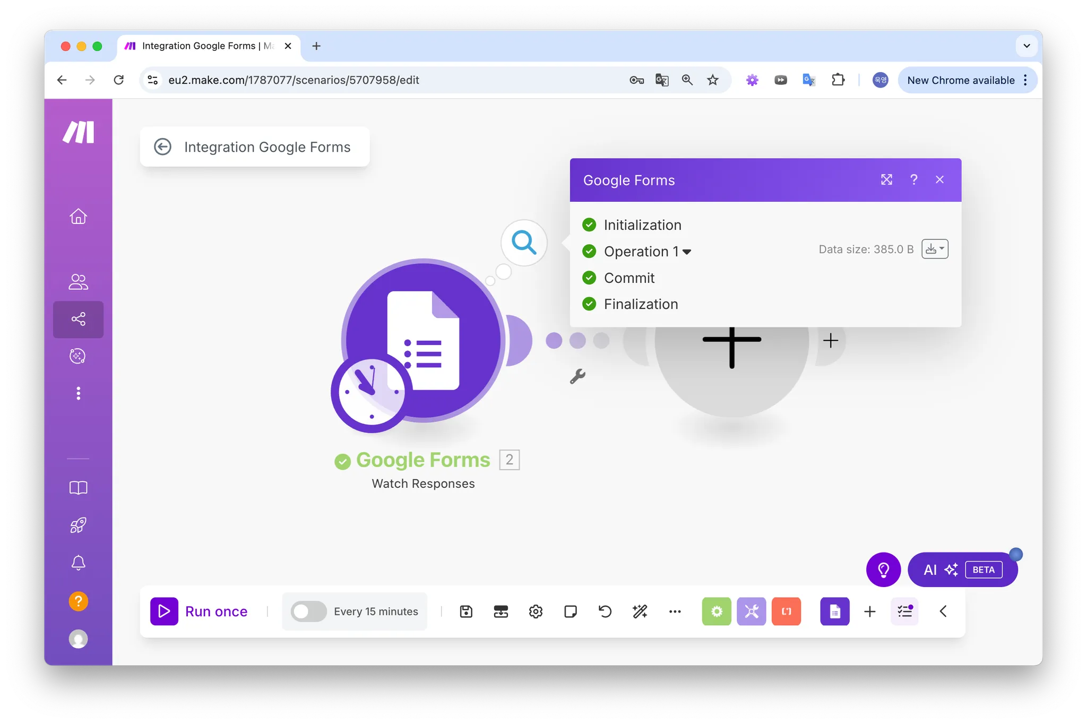Open the checklist icon with blue dot
1087x724 pixels.
click(x=905, y=611)
